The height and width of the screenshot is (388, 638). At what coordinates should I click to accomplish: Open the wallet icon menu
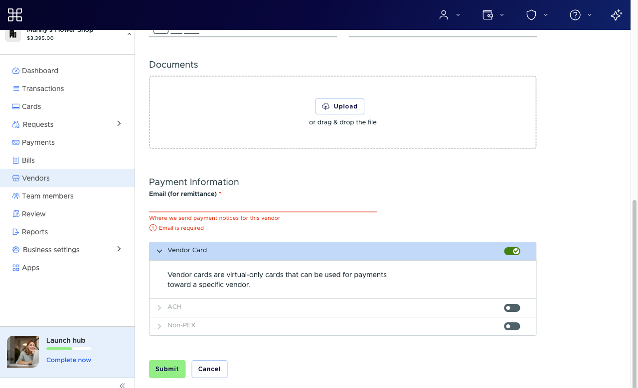pos(487,15)
